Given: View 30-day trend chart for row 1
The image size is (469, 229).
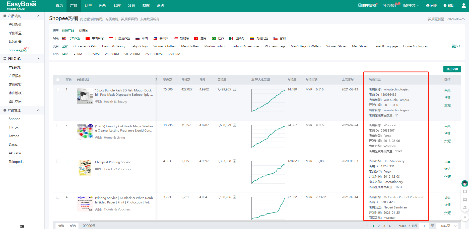Looking at the screenshot, I should point(268,100).
